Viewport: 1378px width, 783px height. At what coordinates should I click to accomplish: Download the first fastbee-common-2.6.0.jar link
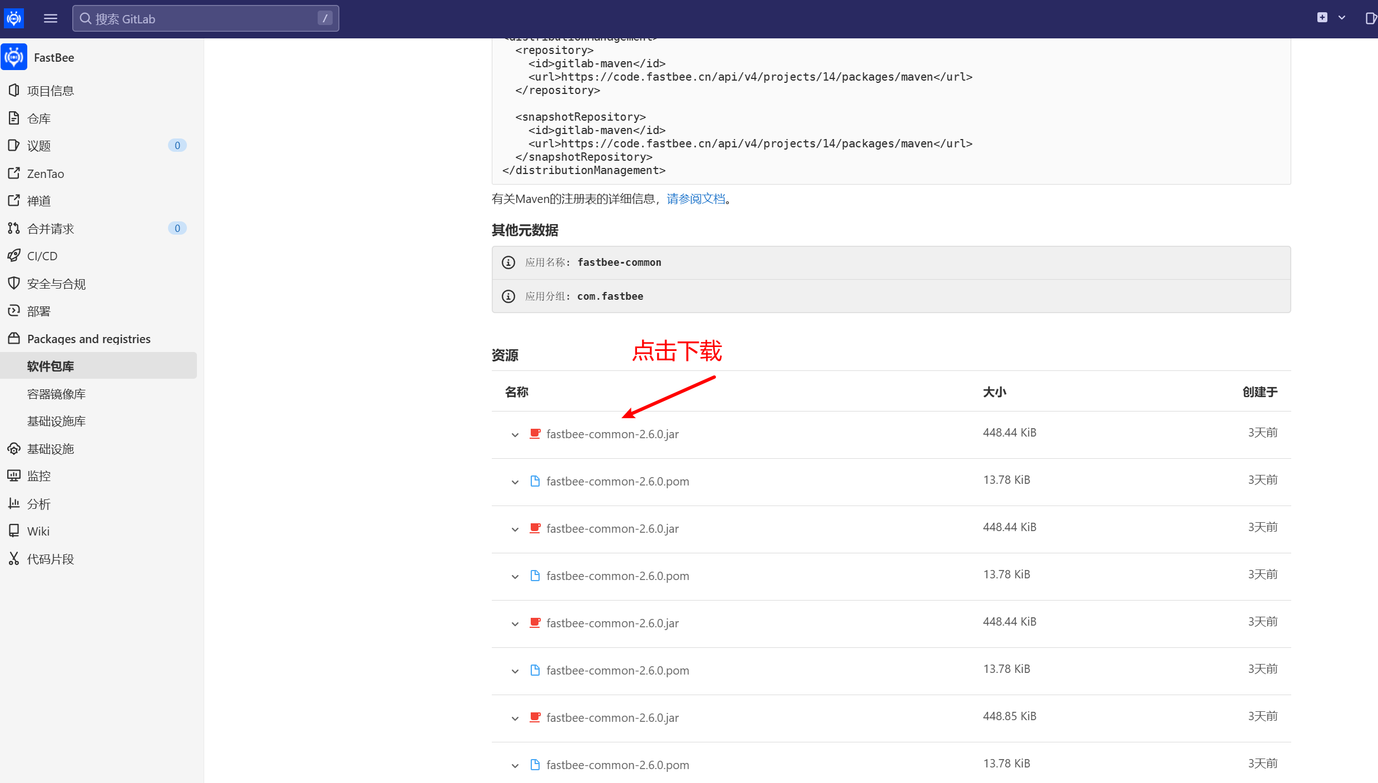(x=613, y=434)
